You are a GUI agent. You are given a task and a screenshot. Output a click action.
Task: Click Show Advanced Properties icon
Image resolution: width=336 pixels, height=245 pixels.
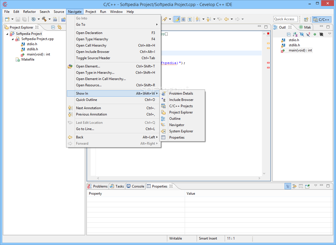coord(294,186)
